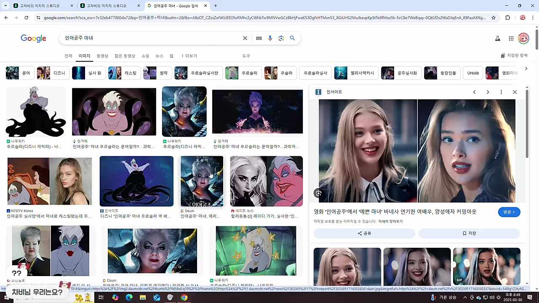Open more options in the preview panel
This screenshot has height=303, width=539.
501,92
